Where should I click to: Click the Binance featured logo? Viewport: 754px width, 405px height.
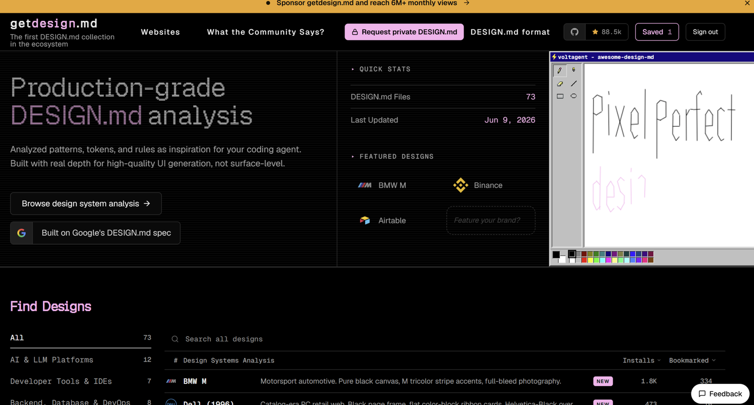[x=460, y=185]
